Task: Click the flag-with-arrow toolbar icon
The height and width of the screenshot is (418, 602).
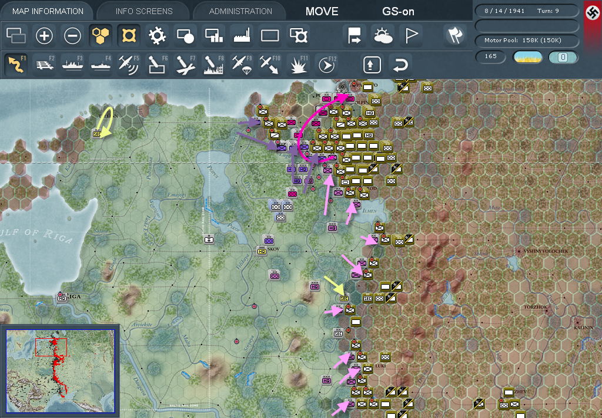Action: (354, 36)
